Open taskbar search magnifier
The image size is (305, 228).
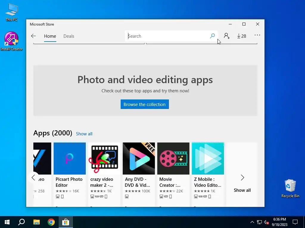(x=21, y=222)
